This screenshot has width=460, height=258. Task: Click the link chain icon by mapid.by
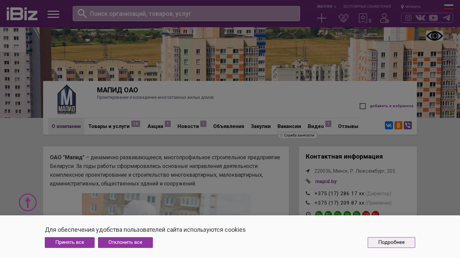(x=308, y=181)
